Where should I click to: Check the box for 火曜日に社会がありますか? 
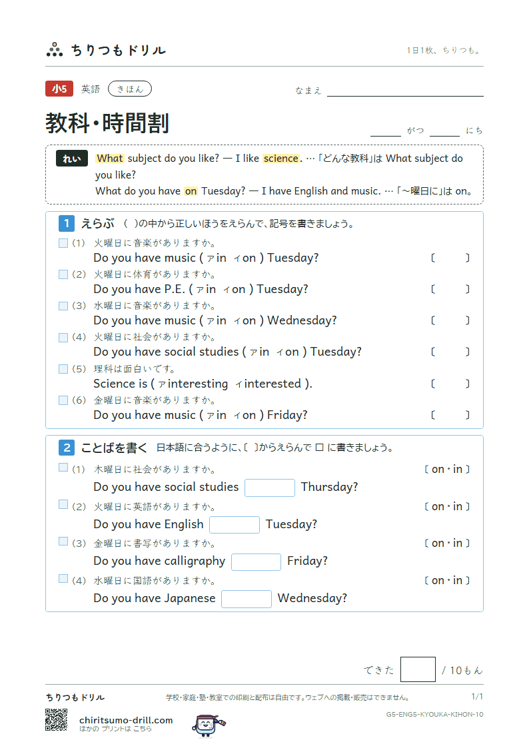click(63, 337)
